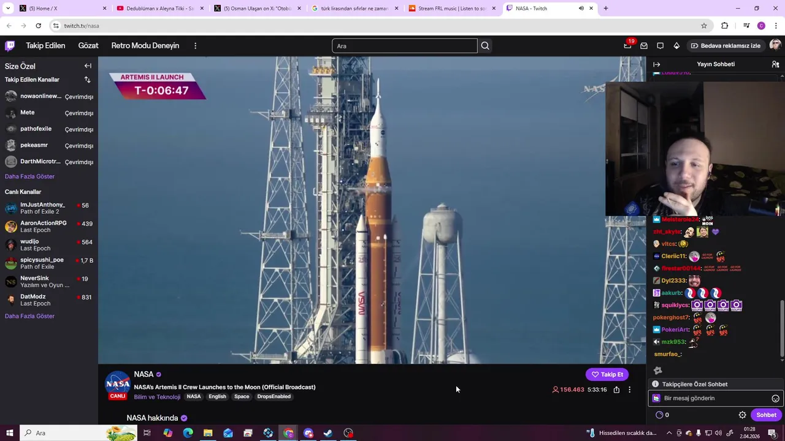Click followers-only chat info icon
The height and width of the screenshot is (441, 785).
655,384
